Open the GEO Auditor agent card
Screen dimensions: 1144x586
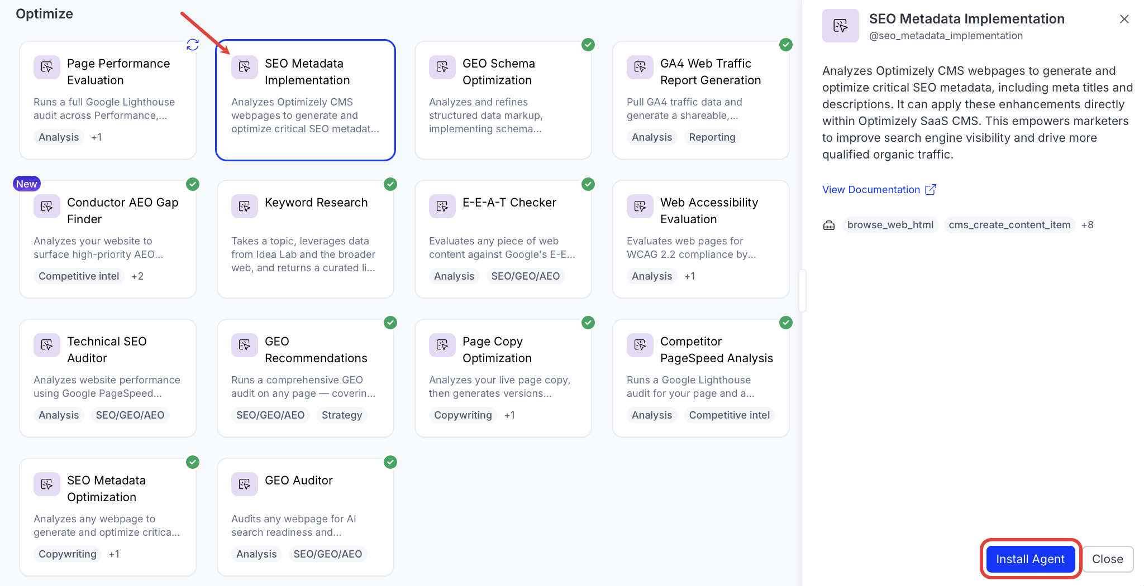pyautogui.click(x=306, y=517)
